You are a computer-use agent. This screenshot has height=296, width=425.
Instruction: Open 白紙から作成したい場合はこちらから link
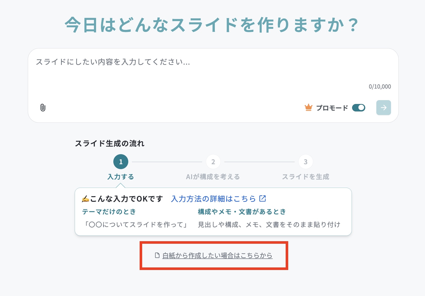(x=217, y=255)
